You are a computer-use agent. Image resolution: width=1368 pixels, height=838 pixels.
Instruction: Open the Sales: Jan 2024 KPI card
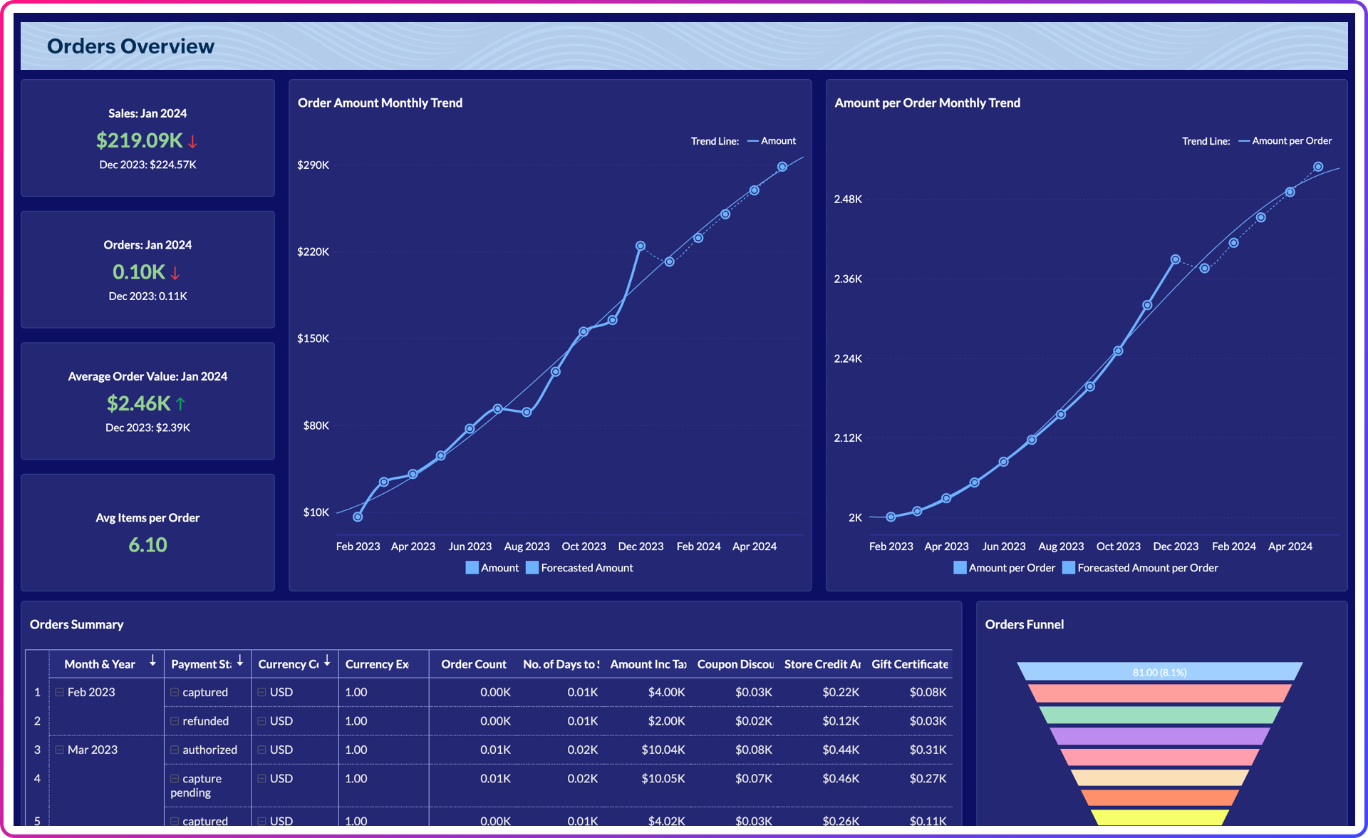tap(147, 138)
